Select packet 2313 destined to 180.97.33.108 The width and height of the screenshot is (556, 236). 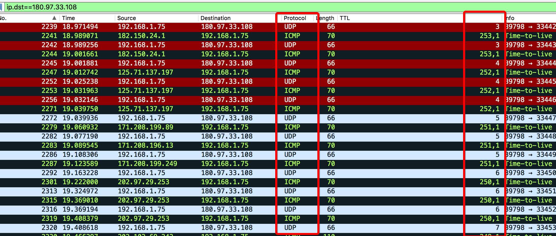point(178,191)
